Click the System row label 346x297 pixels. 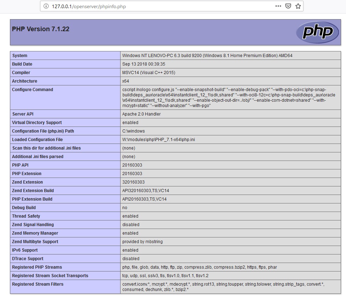tap(20, 56)
